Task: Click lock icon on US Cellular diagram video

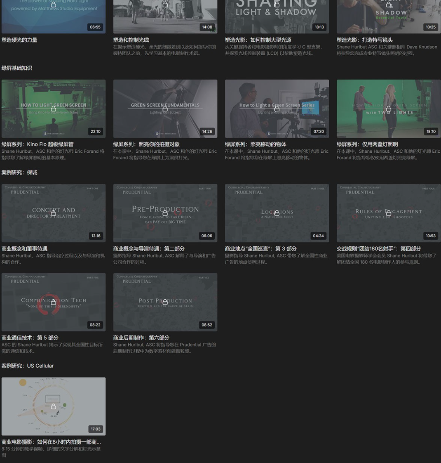Action: pos(54,406)
